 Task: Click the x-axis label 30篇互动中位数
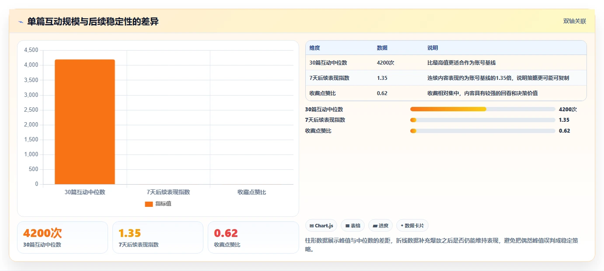click(x=85, y=192)
